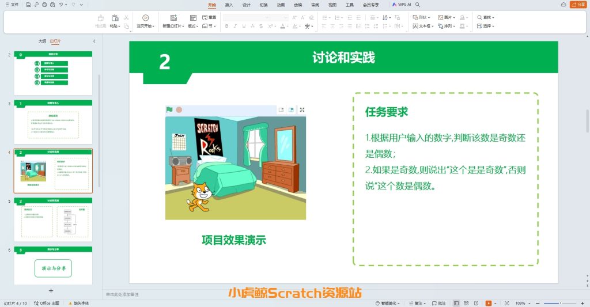This screenshot has width=590, height=307.
Task: Switch to the 视图 ribbon tab
Action: pyautogui.click(x=332, y=5)
